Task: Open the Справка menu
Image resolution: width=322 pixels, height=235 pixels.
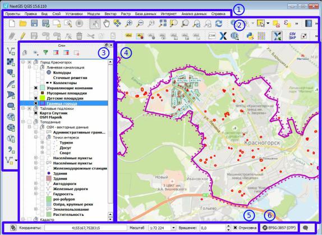Action: coord(218,14)
